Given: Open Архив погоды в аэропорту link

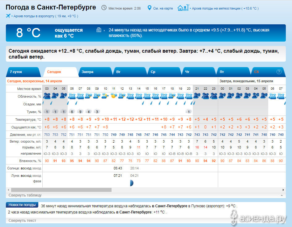Looking at the screenshot, I should point(46,16).
